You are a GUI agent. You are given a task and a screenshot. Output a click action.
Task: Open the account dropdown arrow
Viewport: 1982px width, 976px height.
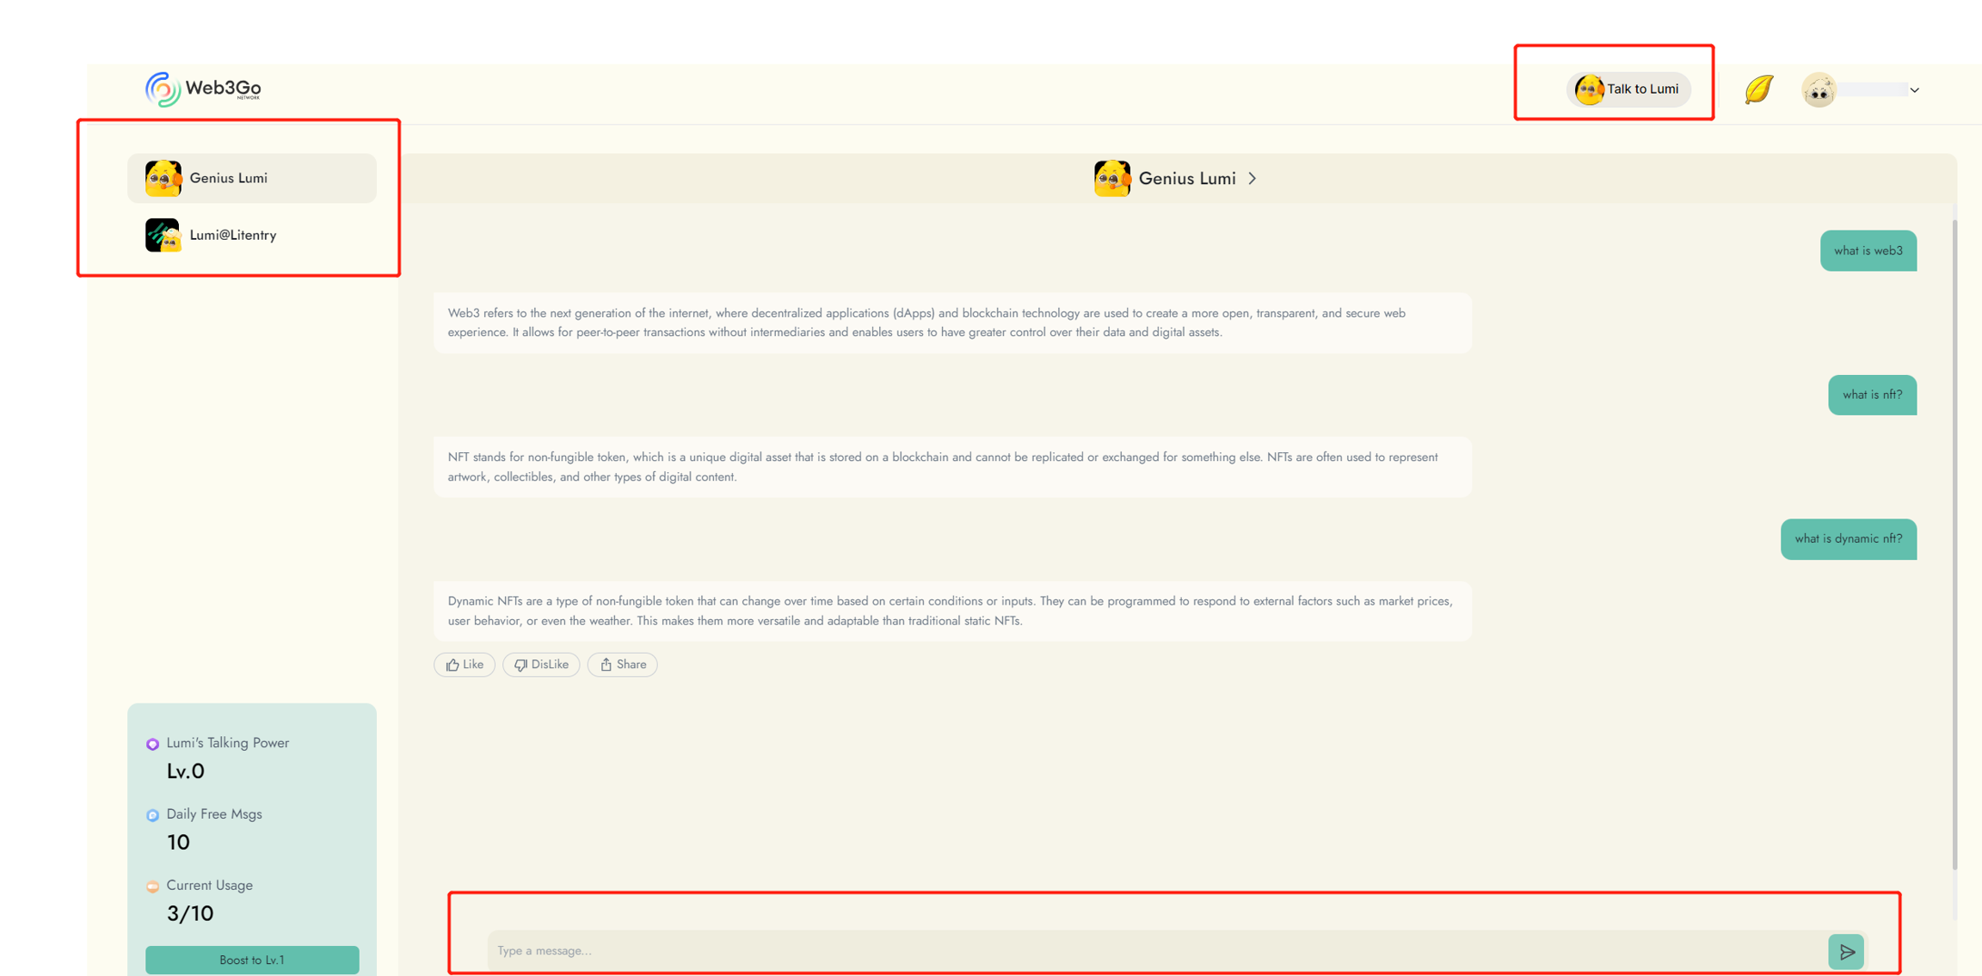[x=1914, y=90]
